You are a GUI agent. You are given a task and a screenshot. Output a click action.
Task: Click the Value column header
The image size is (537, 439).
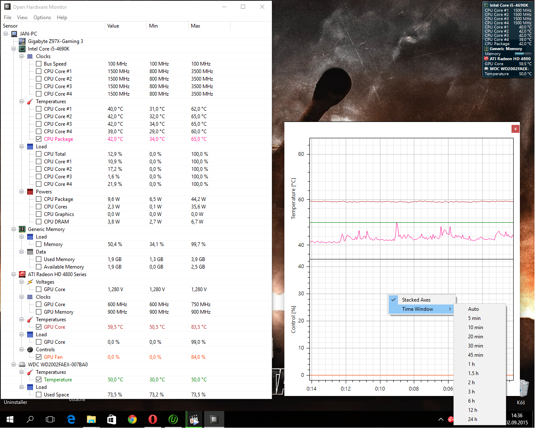click(126, 26)
